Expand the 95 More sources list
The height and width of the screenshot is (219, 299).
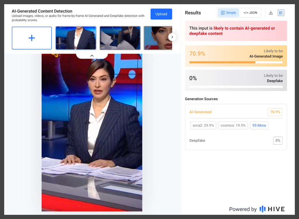coord(259,125)
